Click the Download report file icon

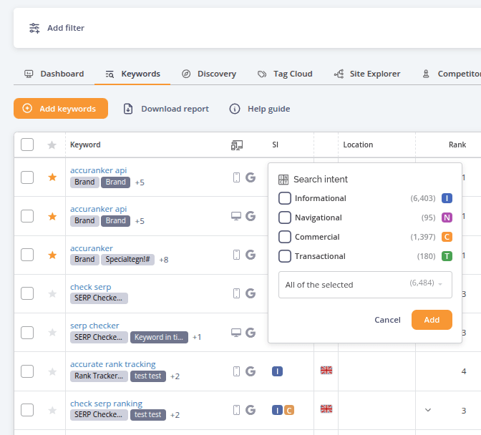click(128, 109)
